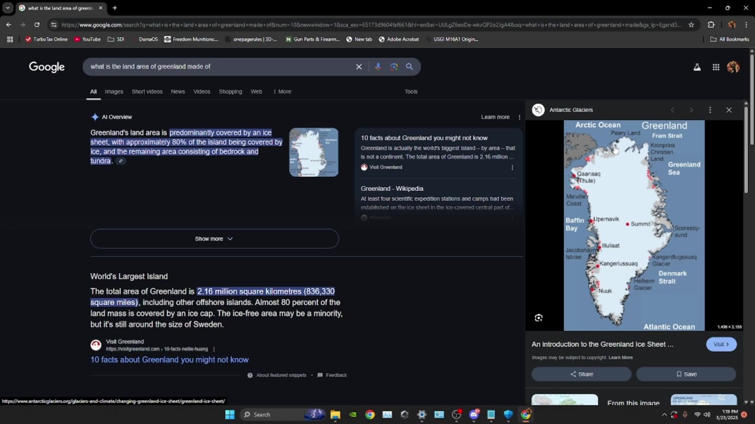Open All Bookmarks folder

point(730,39)
